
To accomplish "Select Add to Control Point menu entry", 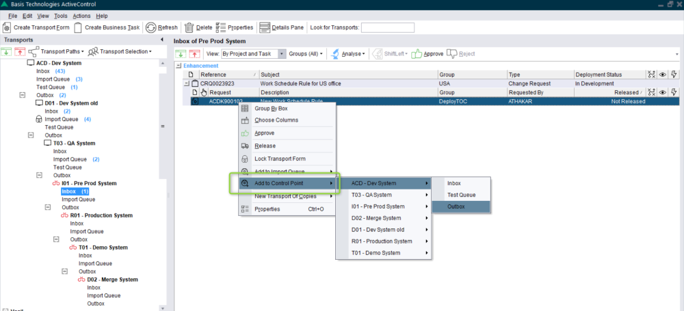I will click(287, 183).
